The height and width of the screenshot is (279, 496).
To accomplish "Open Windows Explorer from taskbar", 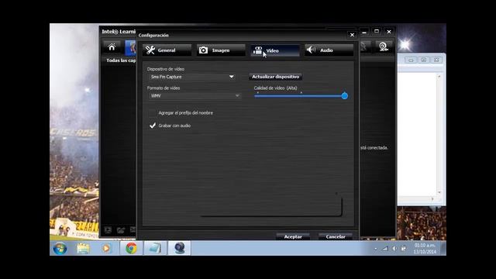I will click(x=83, y=248).
